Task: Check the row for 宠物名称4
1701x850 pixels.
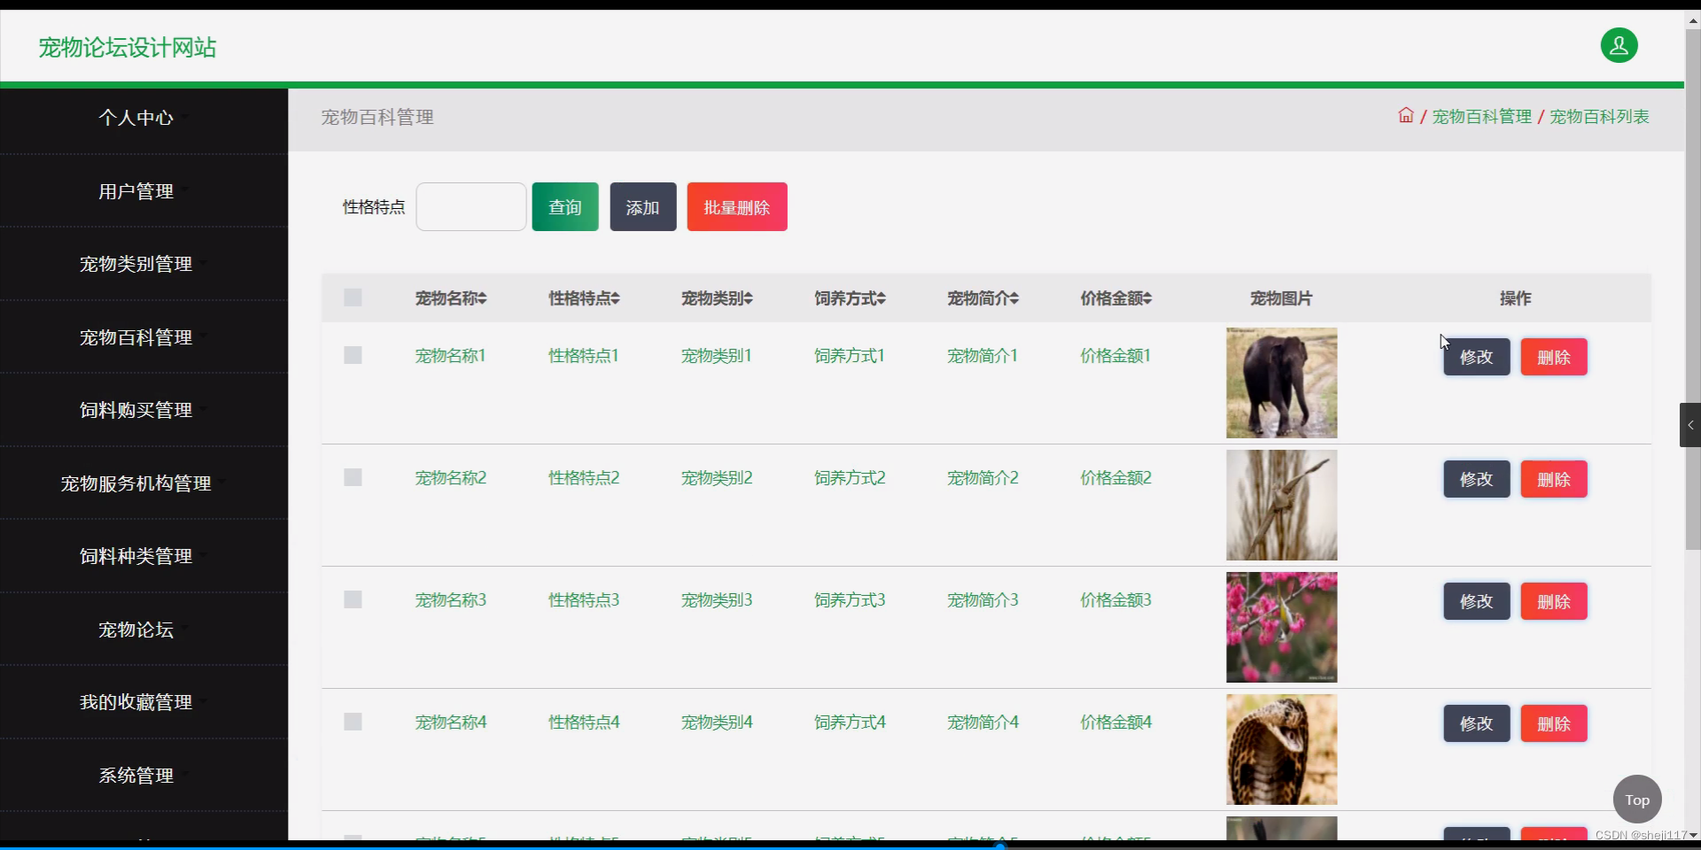Action: tap(353, 722)
